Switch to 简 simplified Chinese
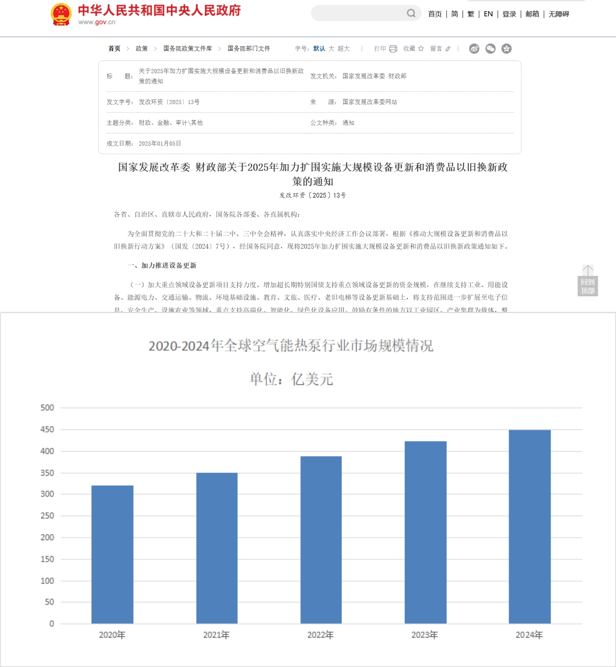616x667 pixels. [x=455, y=14]
